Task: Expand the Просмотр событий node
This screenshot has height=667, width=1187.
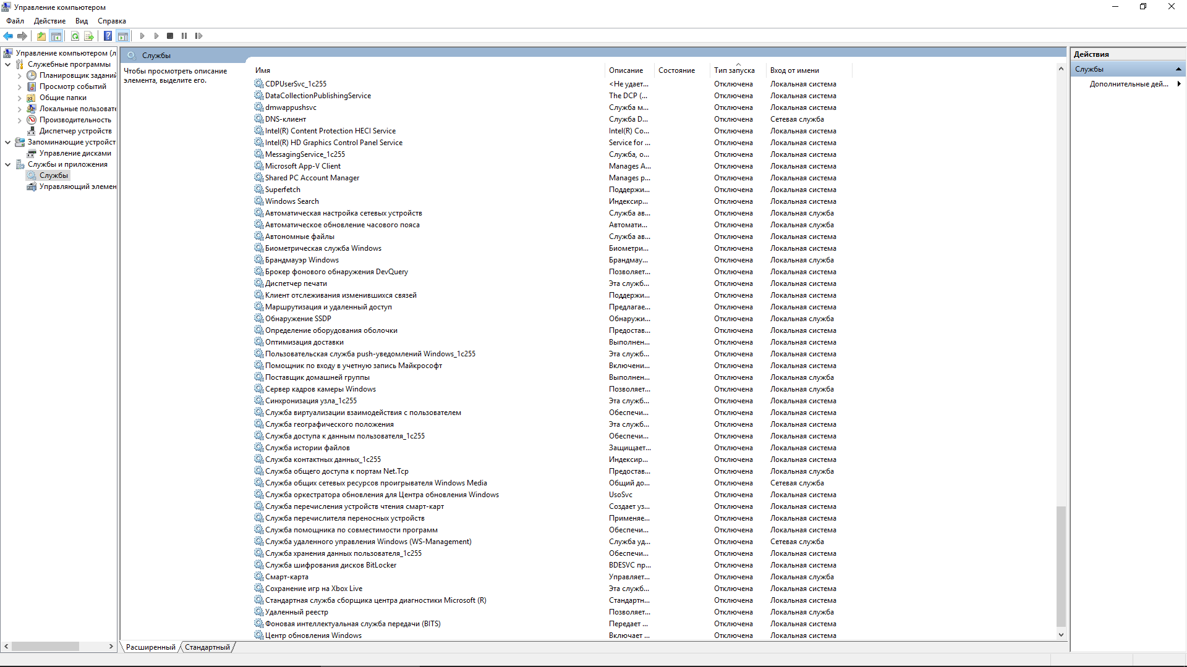Action: [20, 87]
